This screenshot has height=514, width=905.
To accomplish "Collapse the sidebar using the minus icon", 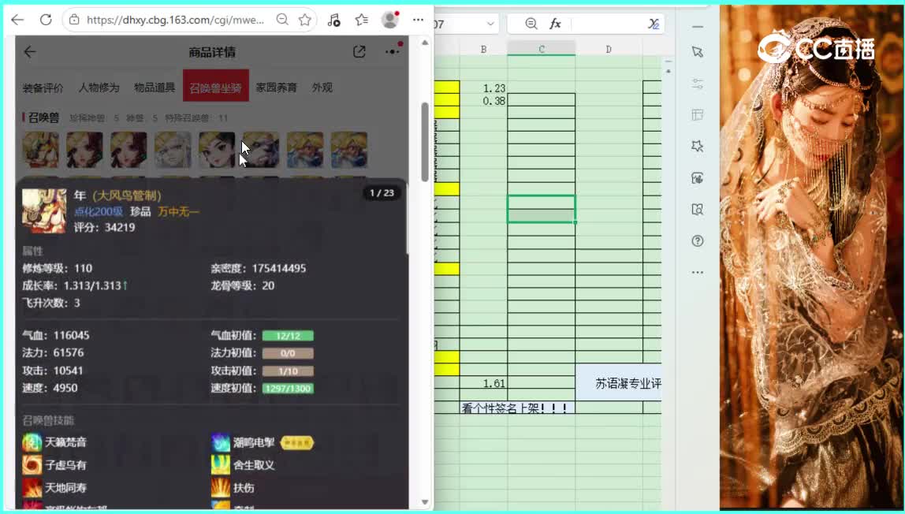I will coord(697,27).
